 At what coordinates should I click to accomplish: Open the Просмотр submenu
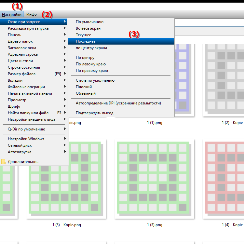point(34,100)
